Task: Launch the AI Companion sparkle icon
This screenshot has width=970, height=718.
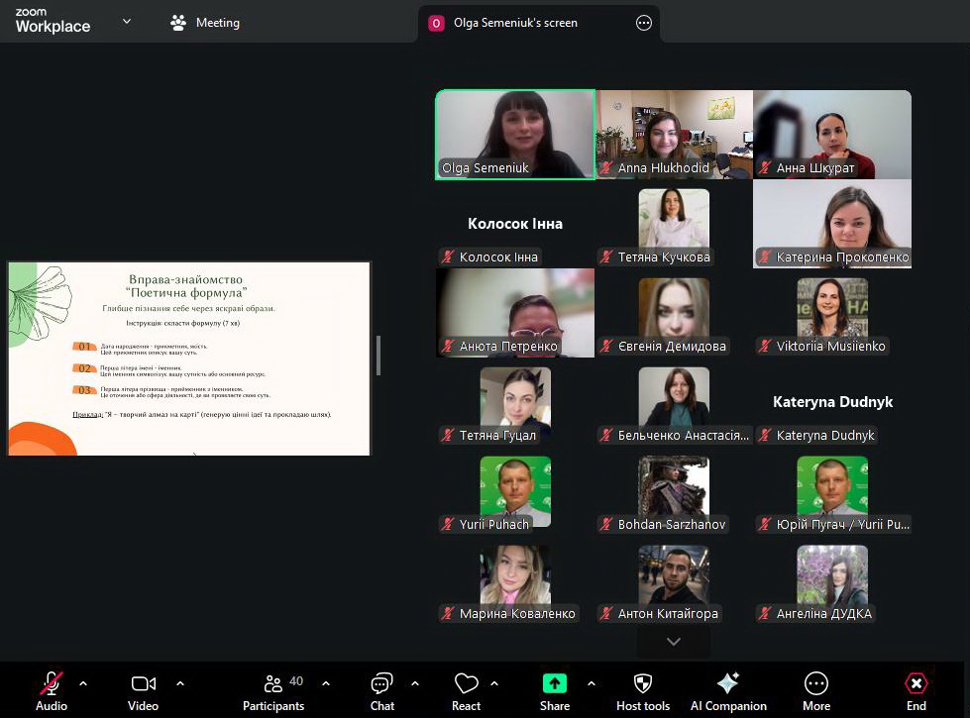Action: (727, 683)
